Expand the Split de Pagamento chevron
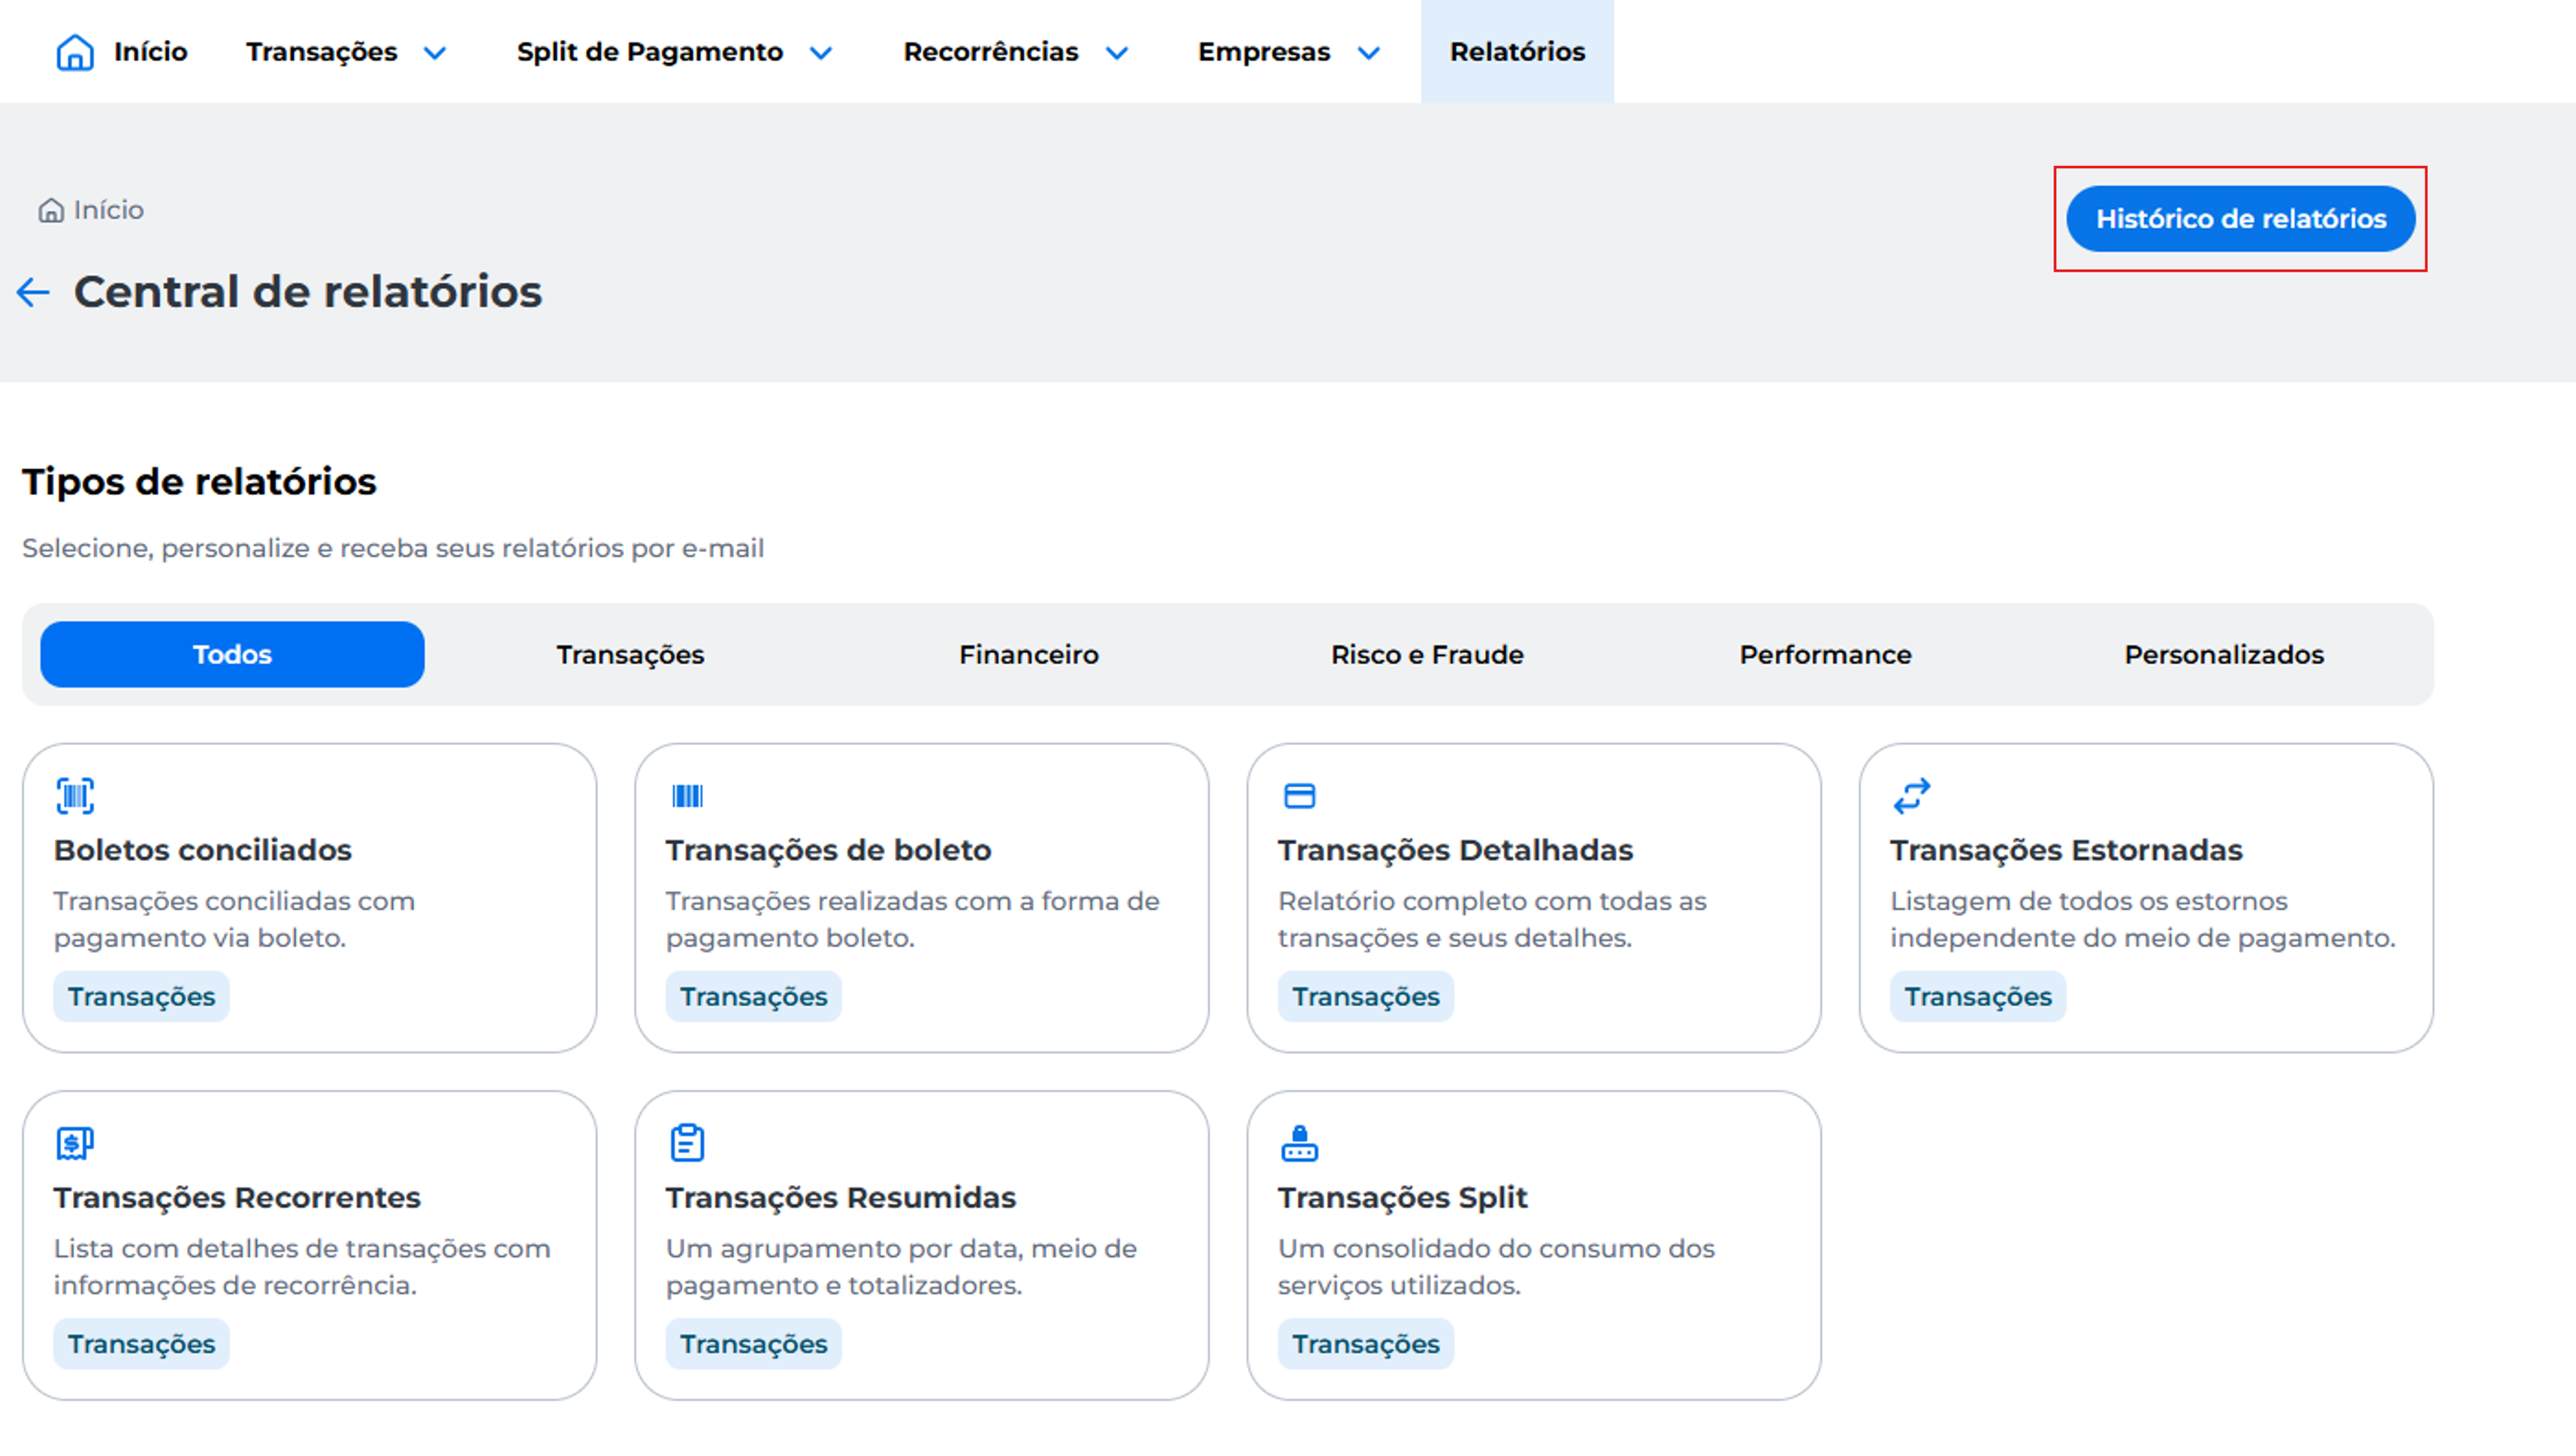This screenshot has height=1456, width=2576. (820, 53)
